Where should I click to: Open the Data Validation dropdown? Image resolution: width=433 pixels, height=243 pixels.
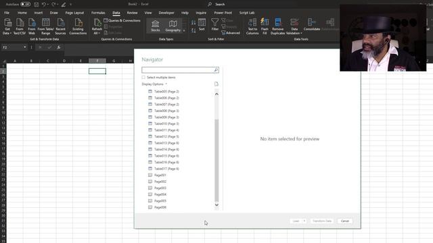point(294,33)
